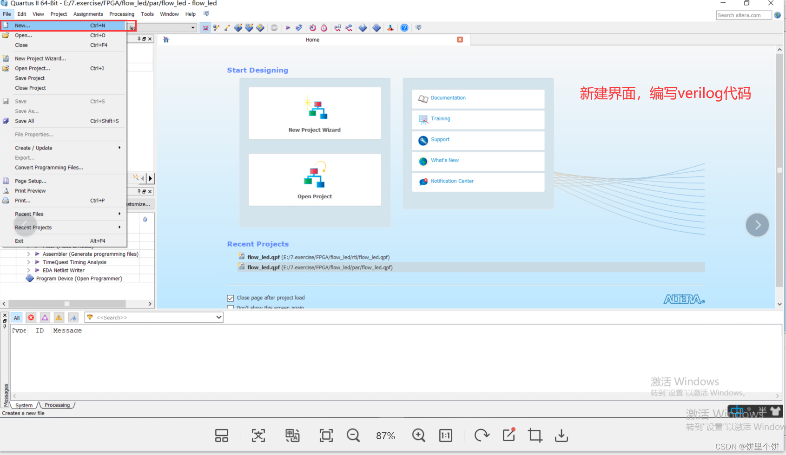The height and width of the screenshot is (455, 786).
Task: Click the image viewer crop icon
Action: 535,435
